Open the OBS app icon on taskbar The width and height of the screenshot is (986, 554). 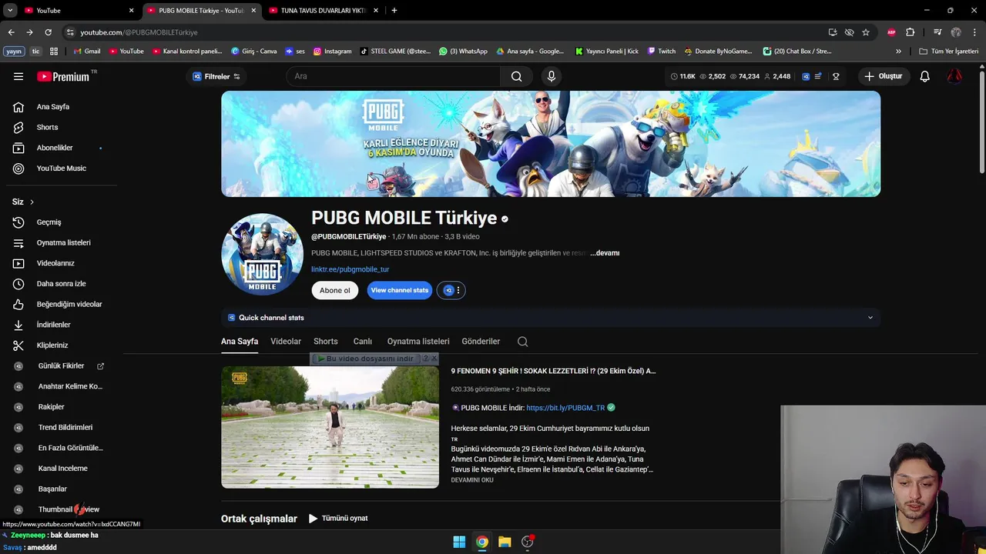click(x=528, y=542)
